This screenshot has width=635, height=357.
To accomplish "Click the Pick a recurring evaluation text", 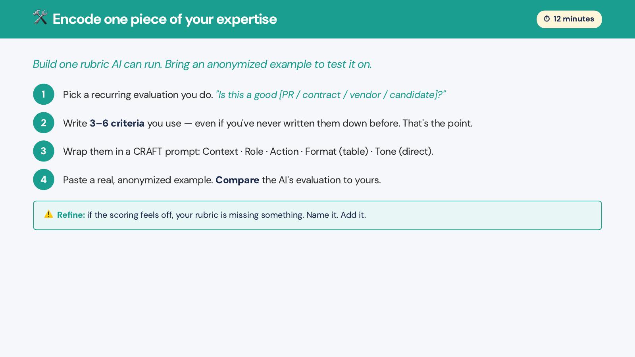I will tap(138, 95).
